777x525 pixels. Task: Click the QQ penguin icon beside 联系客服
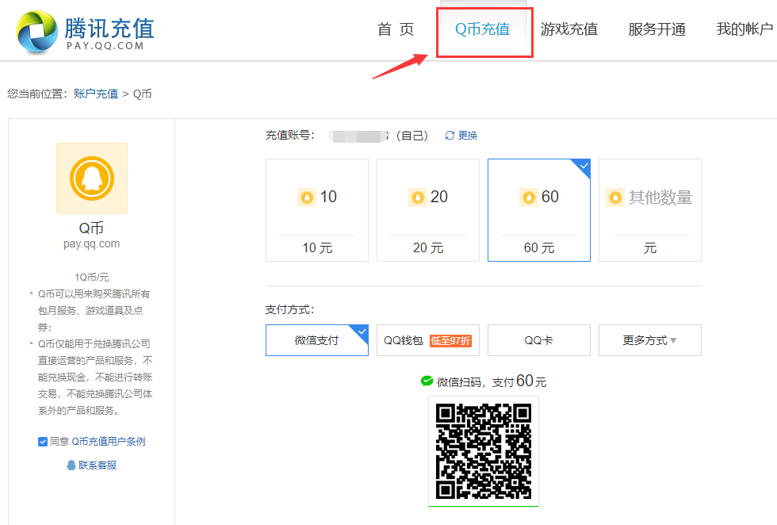[71, 465]
